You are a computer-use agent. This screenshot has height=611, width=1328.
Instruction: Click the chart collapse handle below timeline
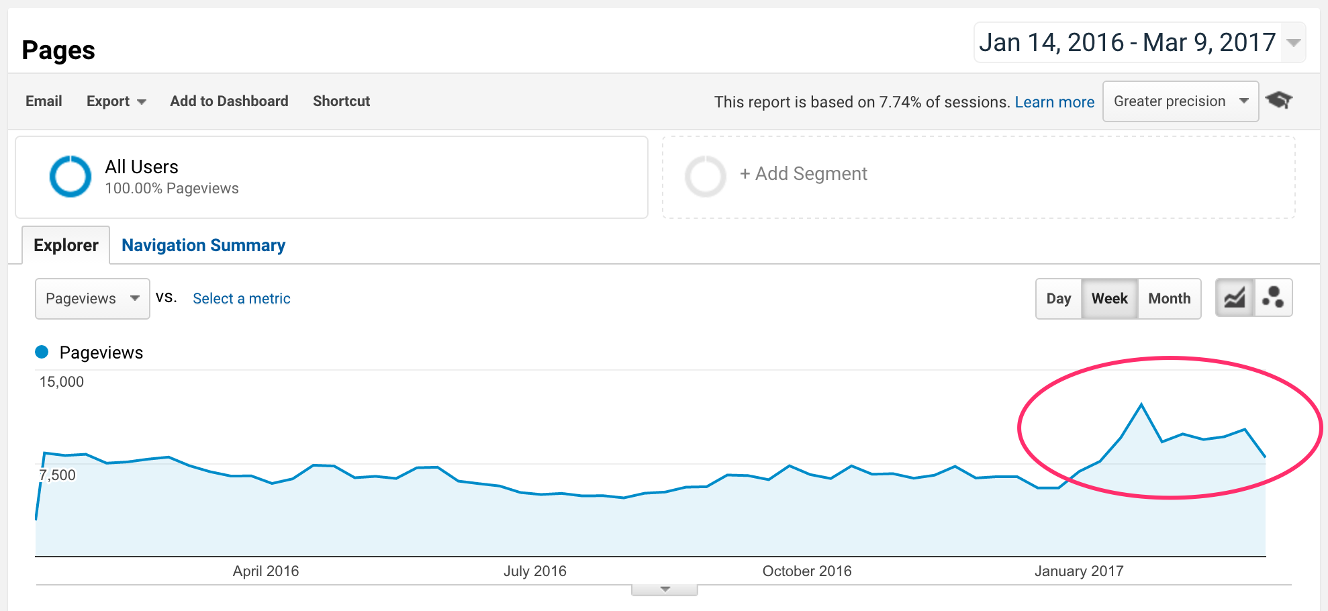pos(665,590)
